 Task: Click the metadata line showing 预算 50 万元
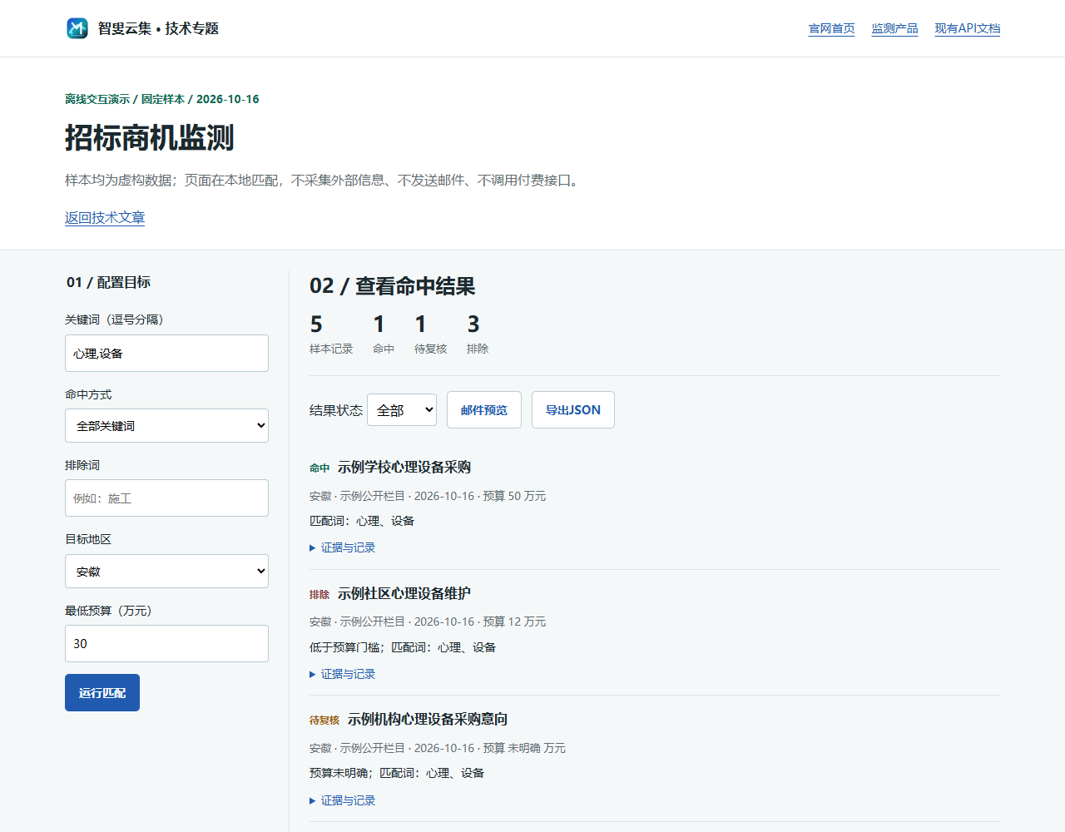coord(428,496)
